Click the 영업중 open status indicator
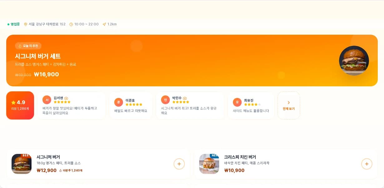 click(13, 24)
